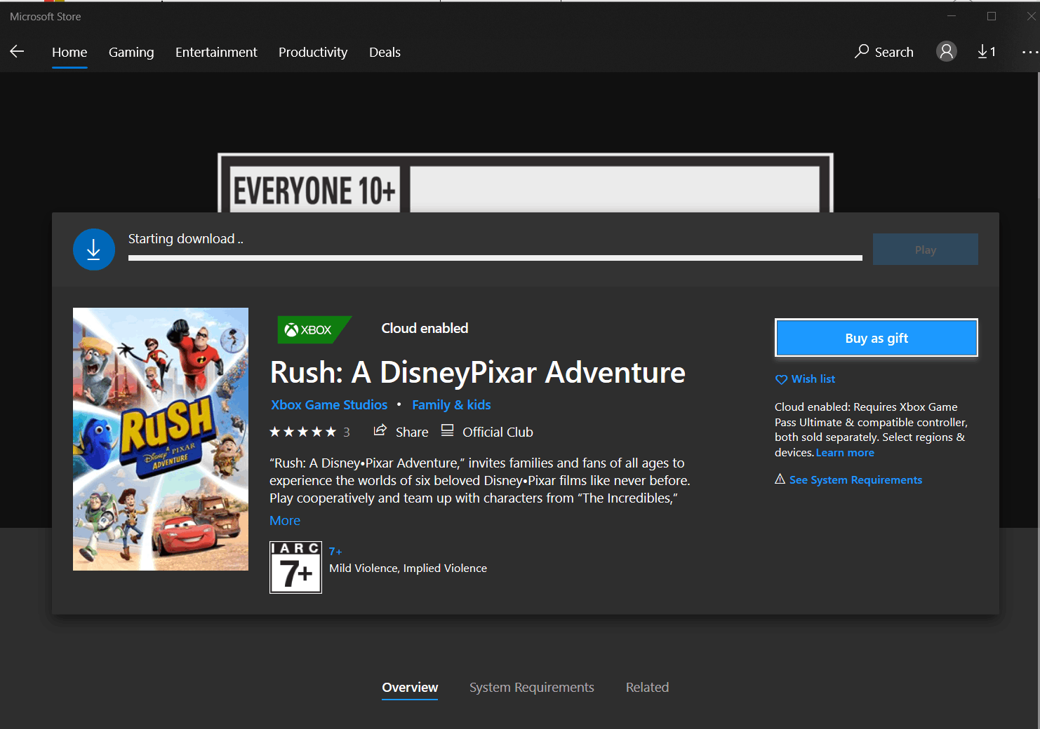Click the download progress bar

[x=495, y=258]
